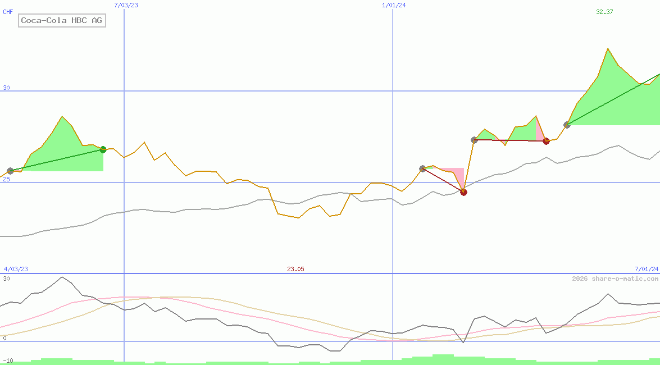
Task: Click the 25 price axis label
Action: click(7, 179)
